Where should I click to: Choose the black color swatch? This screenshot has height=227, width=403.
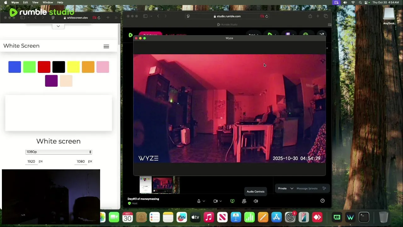pos(59,67)
